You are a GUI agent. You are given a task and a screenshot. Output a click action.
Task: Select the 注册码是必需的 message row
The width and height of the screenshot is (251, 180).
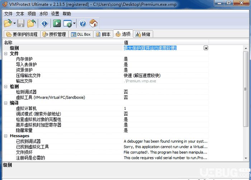click(106, 158)
